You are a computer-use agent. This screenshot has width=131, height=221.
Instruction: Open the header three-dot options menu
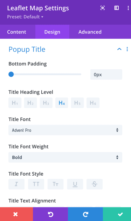click(128, 8)
